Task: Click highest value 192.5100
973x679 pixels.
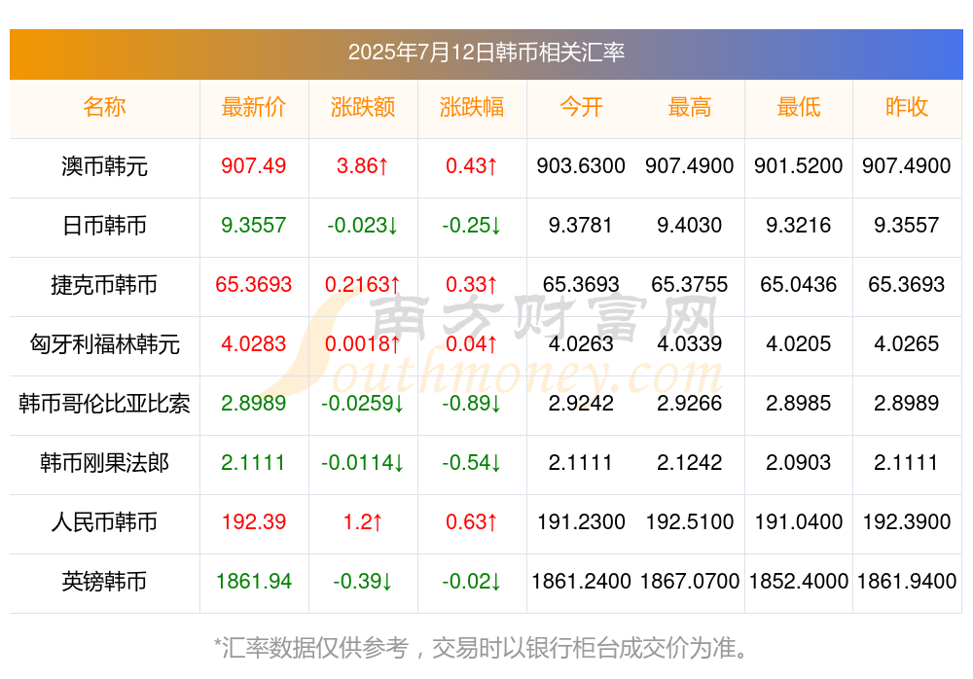Action: tap(690, 521)
